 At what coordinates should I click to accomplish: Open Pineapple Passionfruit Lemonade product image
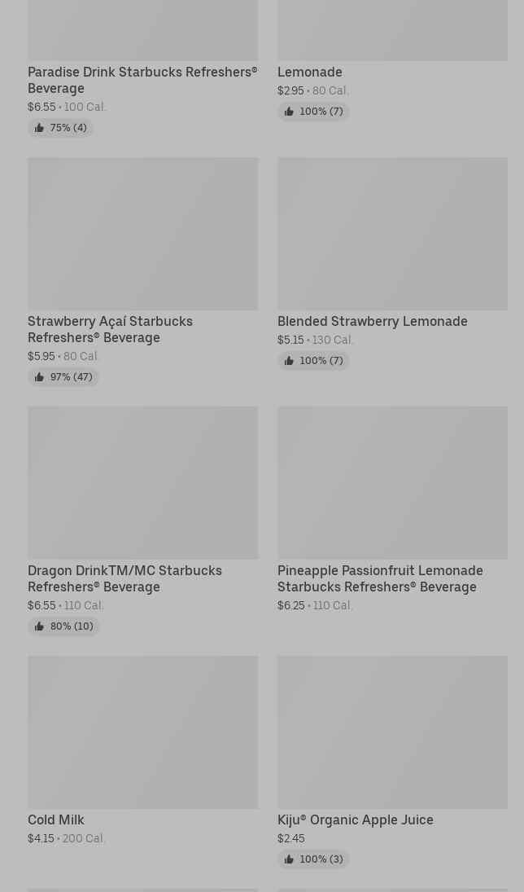pos(392,483)
